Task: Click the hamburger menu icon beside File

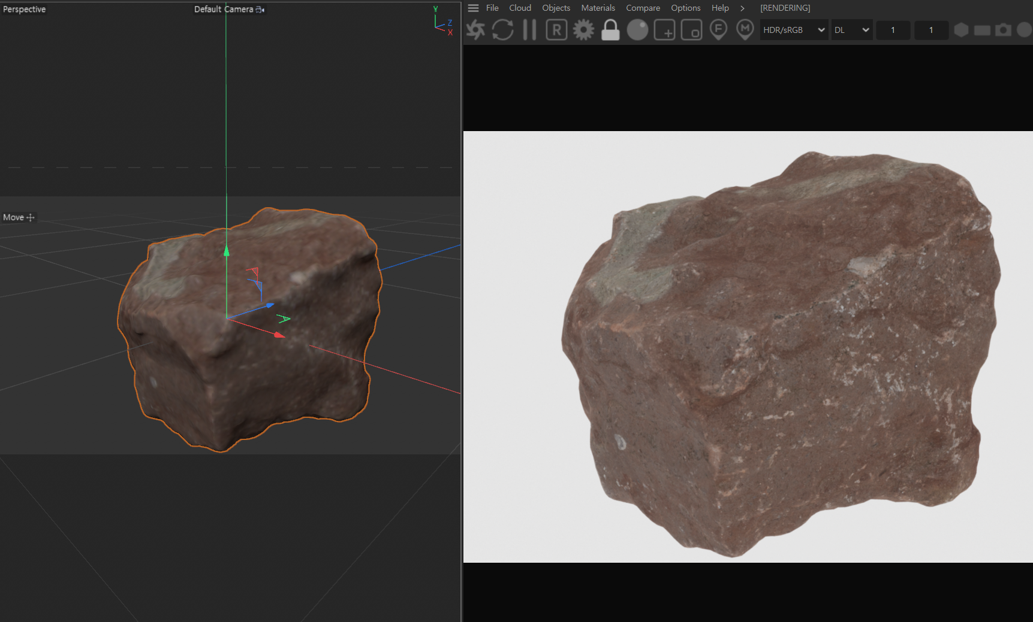Action: 473,8
